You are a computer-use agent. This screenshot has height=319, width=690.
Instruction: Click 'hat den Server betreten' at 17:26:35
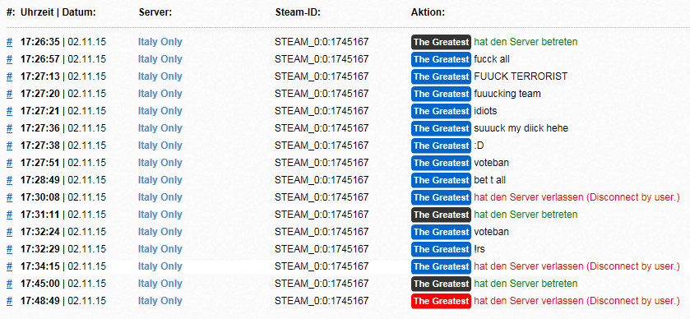click(x=526, y=42)
